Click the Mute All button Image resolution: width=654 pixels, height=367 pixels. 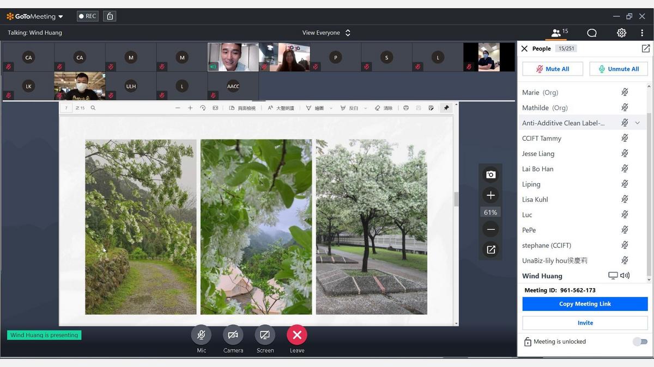pyautogui.click(x=553, y=69)
